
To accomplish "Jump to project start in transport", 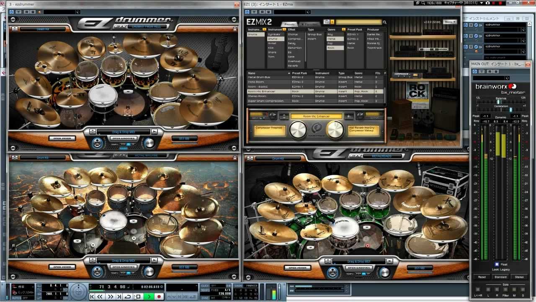I will pos(92,297).
